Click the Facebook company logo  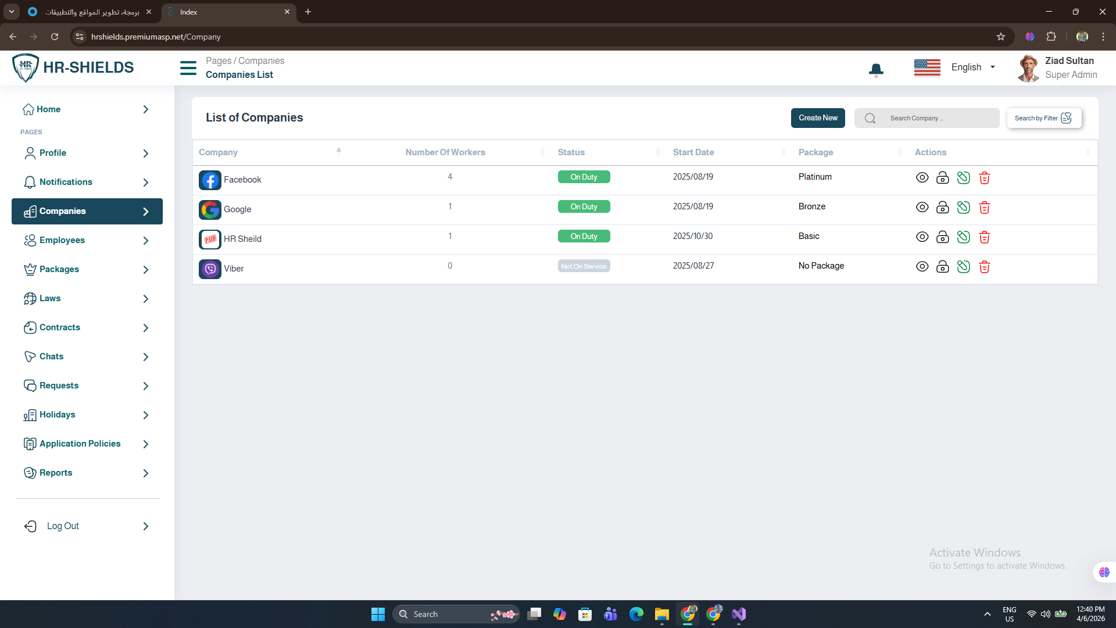tap(210, 180)
